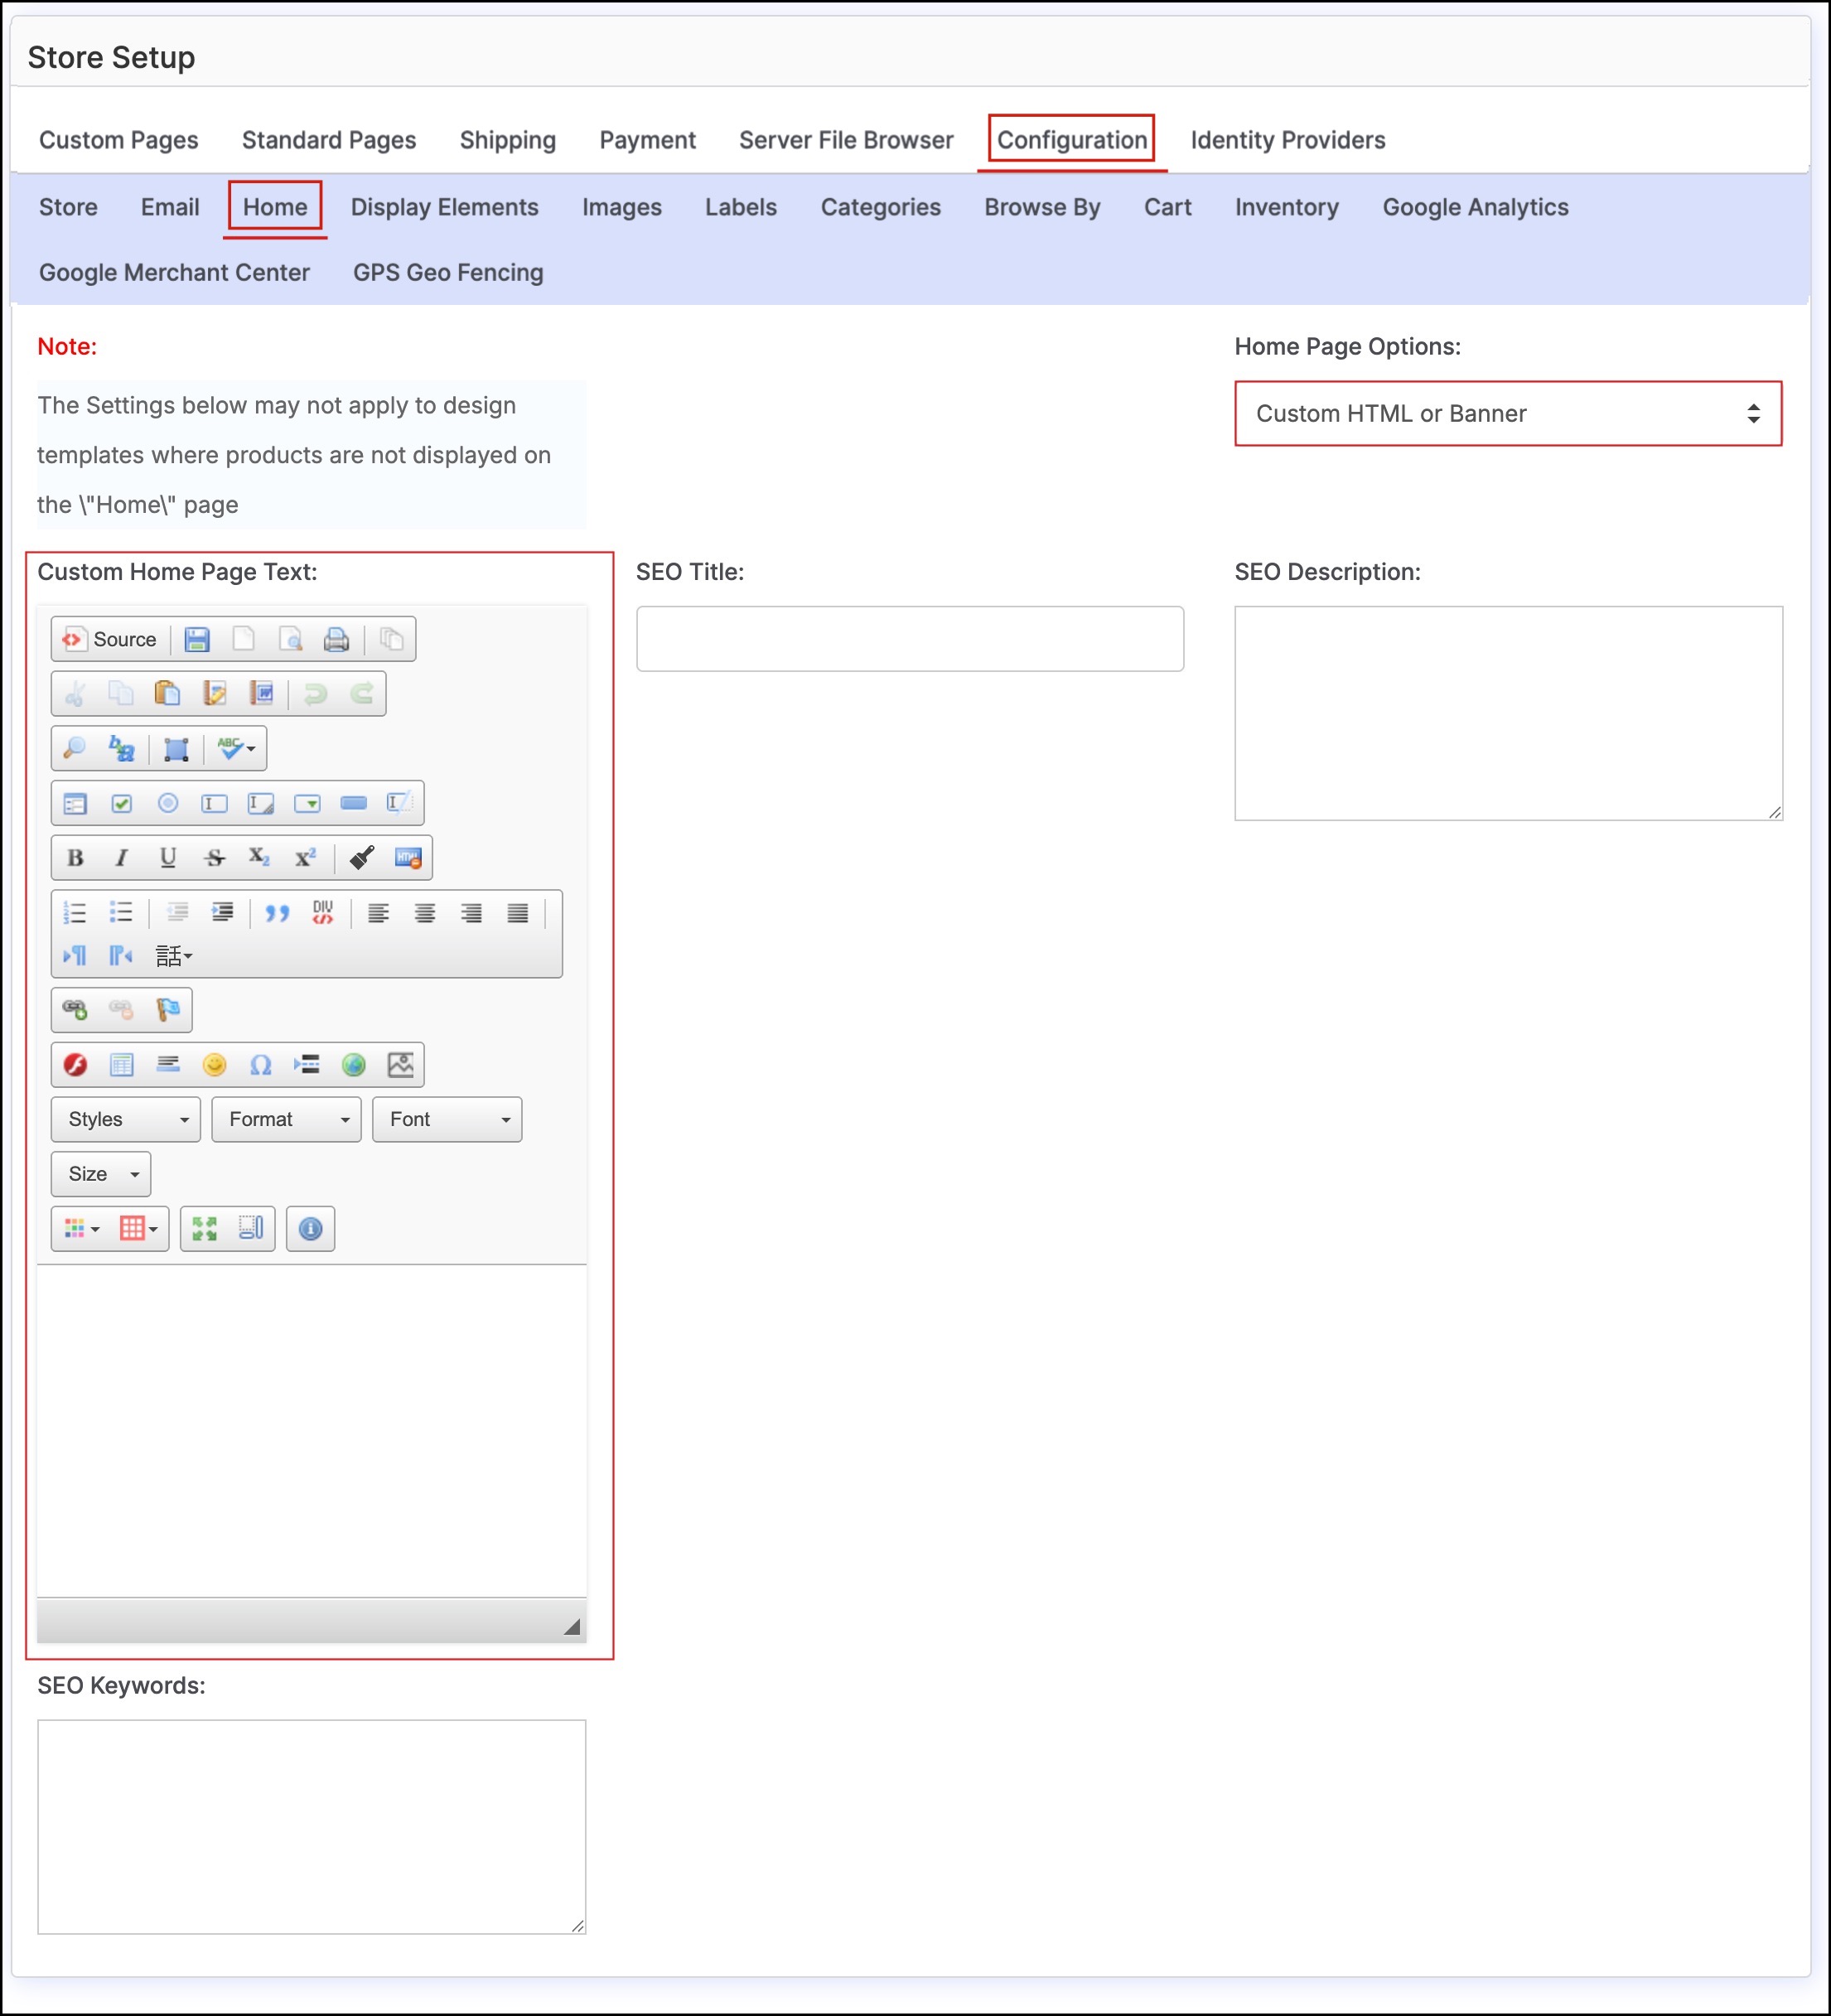Click the Save icon in editor toolbar
The image size is (1831, 2016).
point(197,639)
